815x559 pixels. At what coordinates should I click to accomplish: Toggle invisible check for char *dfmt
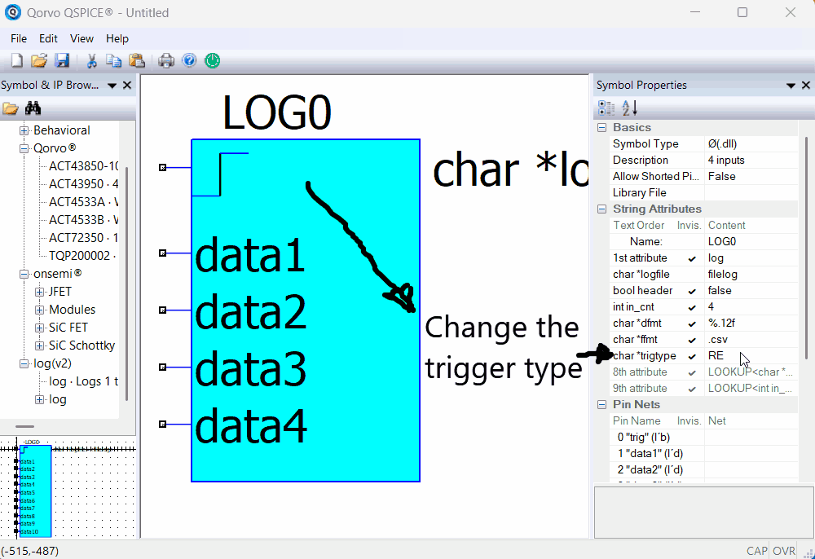point(692,324)
